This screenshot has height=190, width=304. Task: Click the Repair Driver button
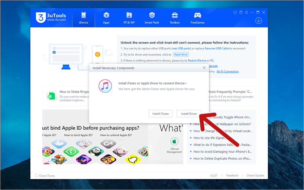(181, 54)
